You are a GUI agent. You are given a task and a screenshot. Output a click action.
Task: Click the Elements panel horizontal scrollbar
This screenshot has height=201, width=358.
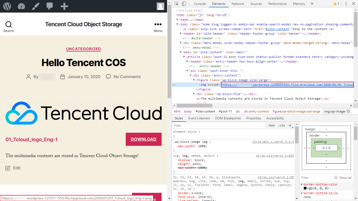(194, 105)
